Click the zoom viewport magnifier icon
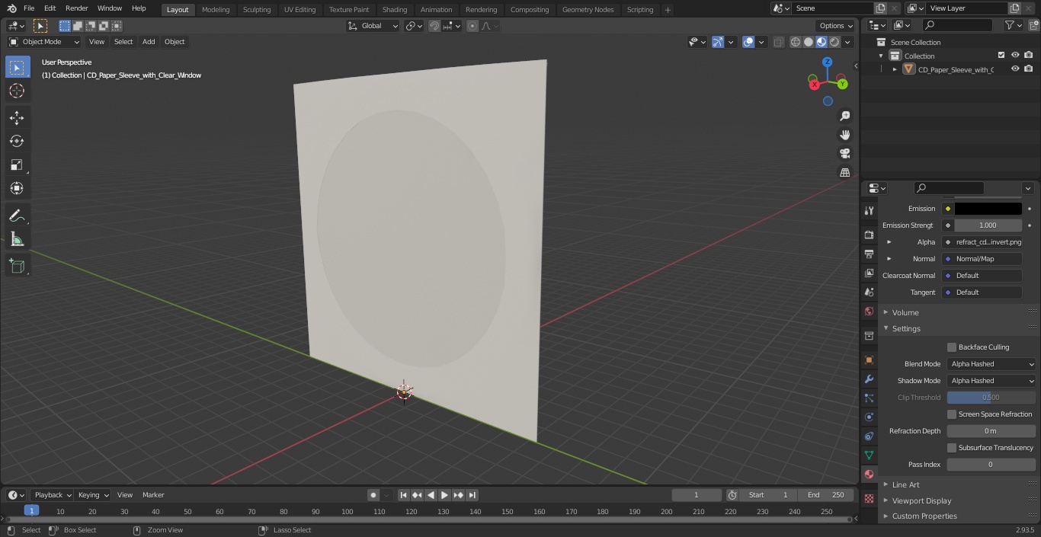1041x537 pixels. 844,116
